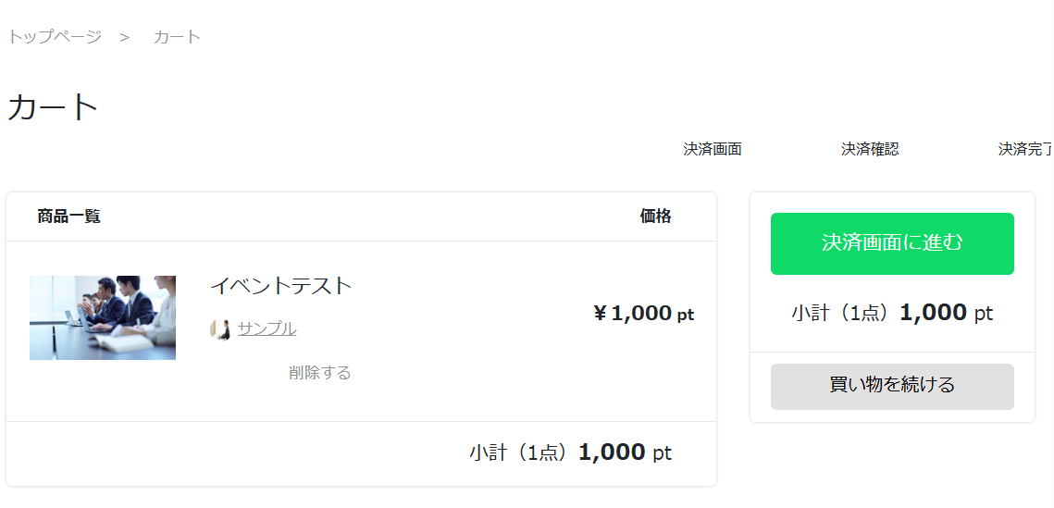
Task: Click the 価格 column header
Action: tap(656, 217)
